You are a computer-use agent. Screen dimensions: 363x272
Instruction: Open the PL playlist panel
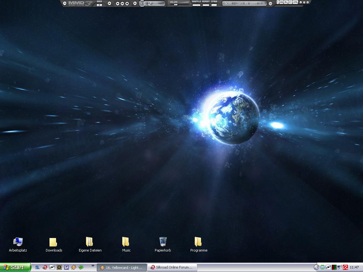coord(286,2)
